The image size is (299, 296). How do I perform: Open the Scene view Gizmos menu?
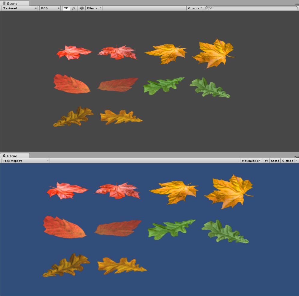[x=194, y=8]
